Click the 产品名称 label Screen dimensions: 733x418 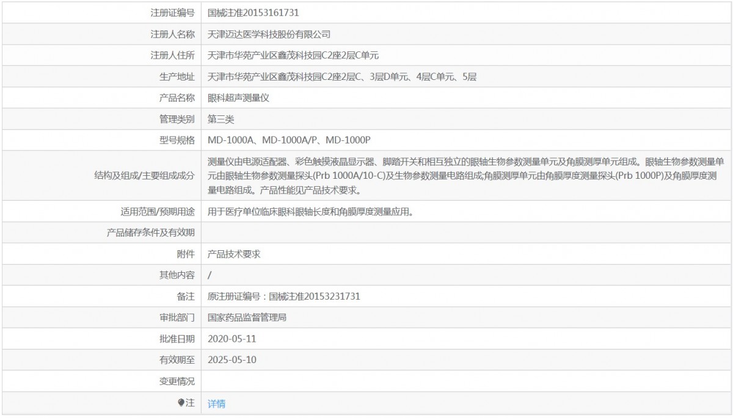pyautogui.click(x=177, y=98)
